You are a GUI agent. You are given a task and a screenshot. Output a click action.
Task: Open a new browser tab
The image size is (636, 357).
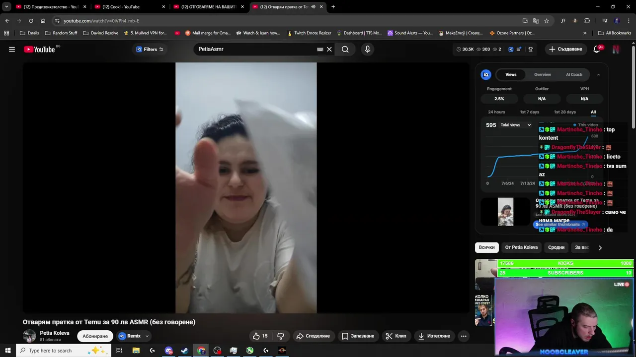coord(333,7)
